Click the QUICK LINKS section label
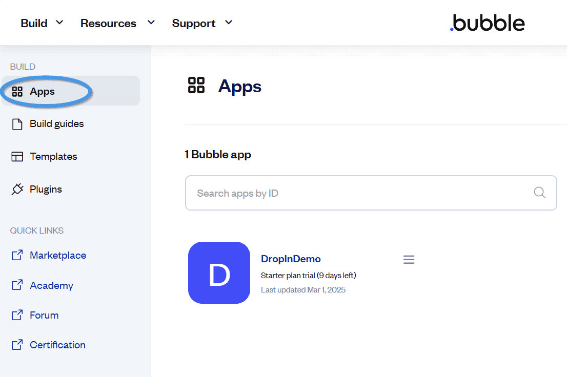The width and height of the screenshot is (567, 377). 37,231
